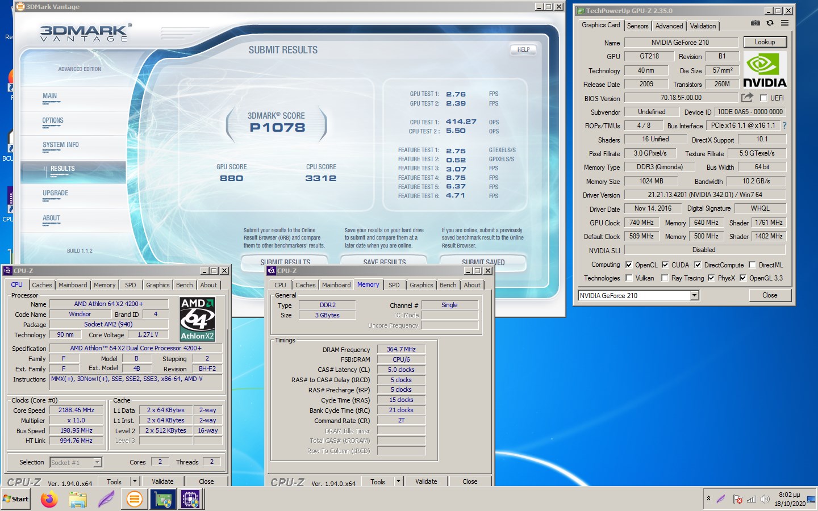Click Tools button in left CPU-Z
The width and height of the screenshot is (818, 511).
pyautogui.click(x=114, y=481)
